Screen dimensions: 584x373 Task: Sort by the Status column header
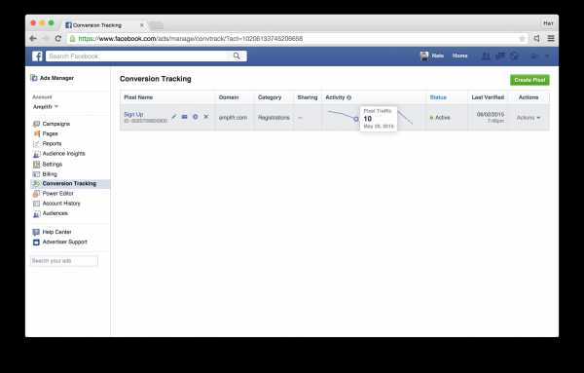(438, 97)
